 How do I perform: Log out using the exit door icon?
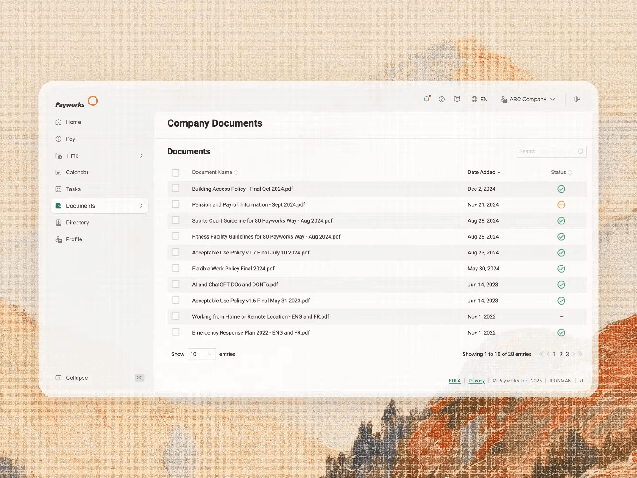tap(577, 99)
